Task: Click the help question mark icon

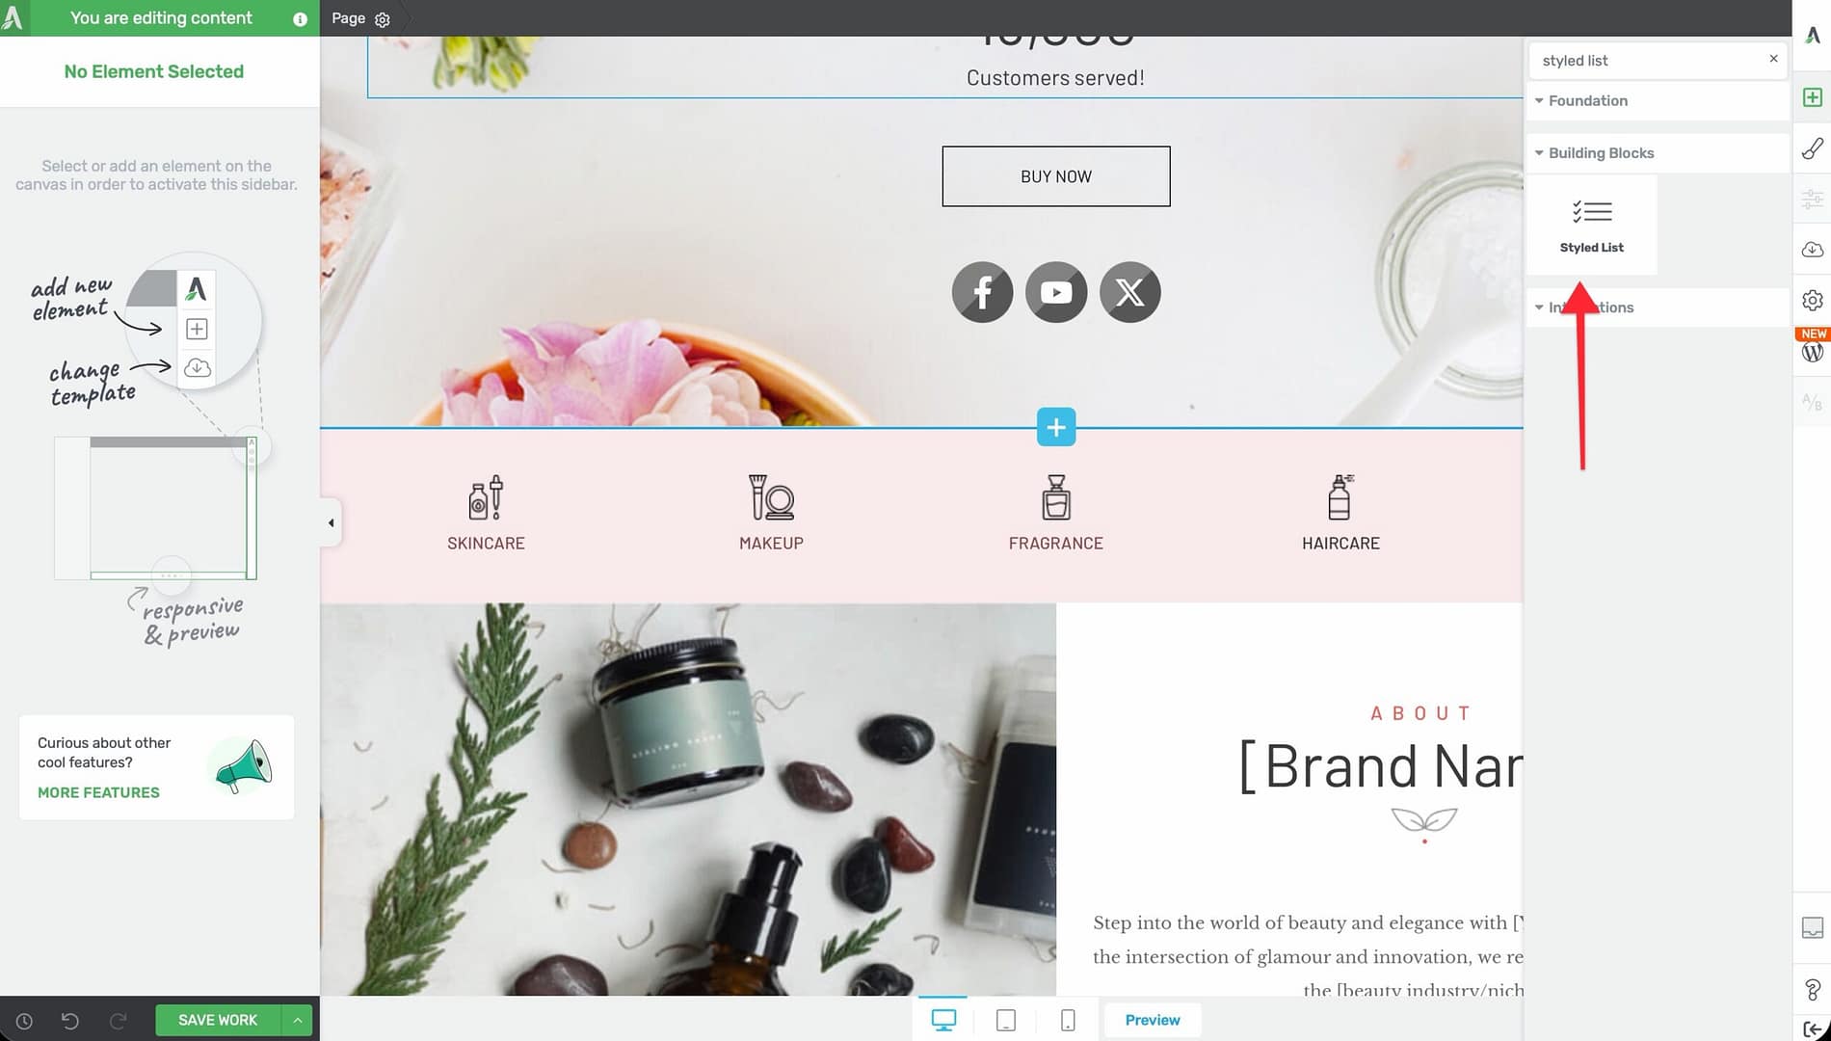Action: pyautogui.click(x=1812, y=990)
